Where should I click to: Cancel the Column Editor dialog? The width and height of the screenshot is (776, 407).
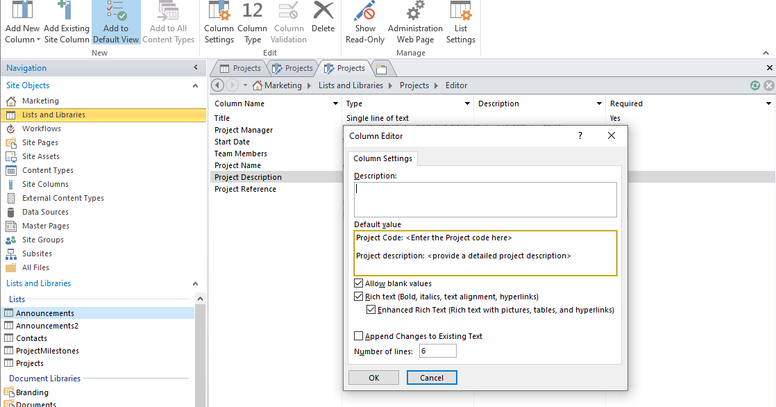[x=432, y=377]
